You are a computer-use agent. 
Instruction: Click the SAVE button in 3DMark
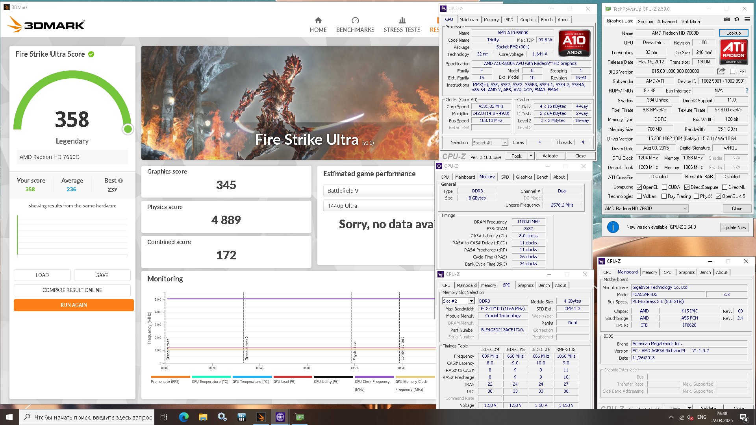point(102,275)
